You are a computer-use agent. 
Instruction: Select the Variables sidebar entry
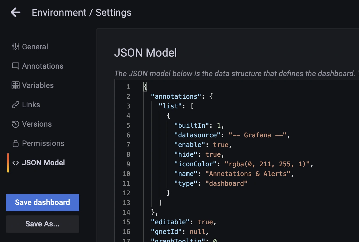37,85
